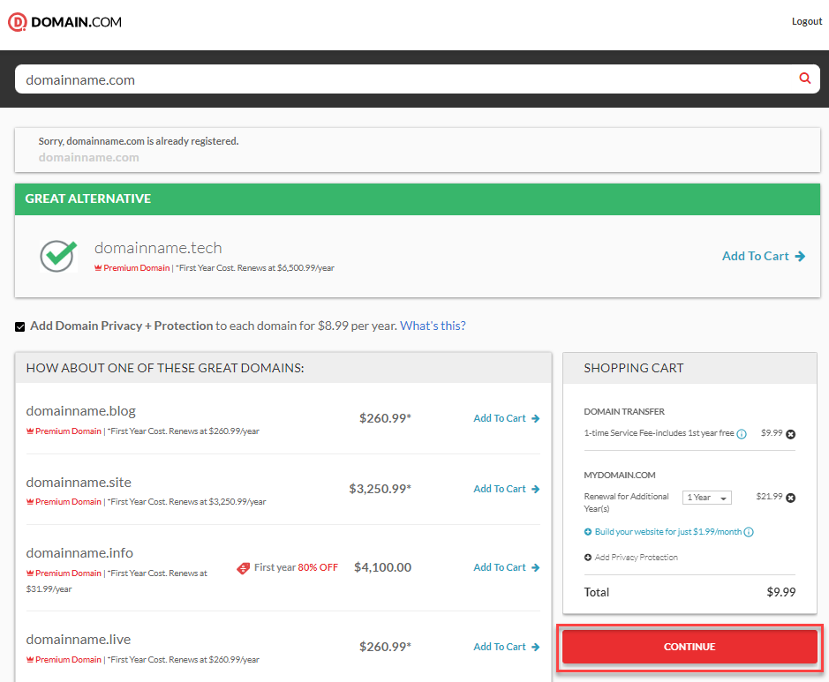This screenshot has width=829, height=682.
Task: Click the red search magnifier icon
Action: click(x=804, y=79)
